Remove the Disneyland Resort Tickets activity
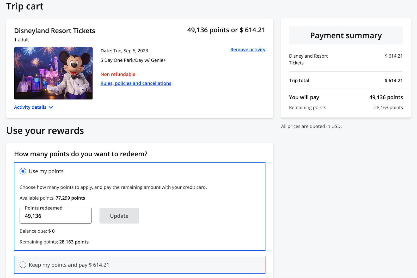 (248, 50)
